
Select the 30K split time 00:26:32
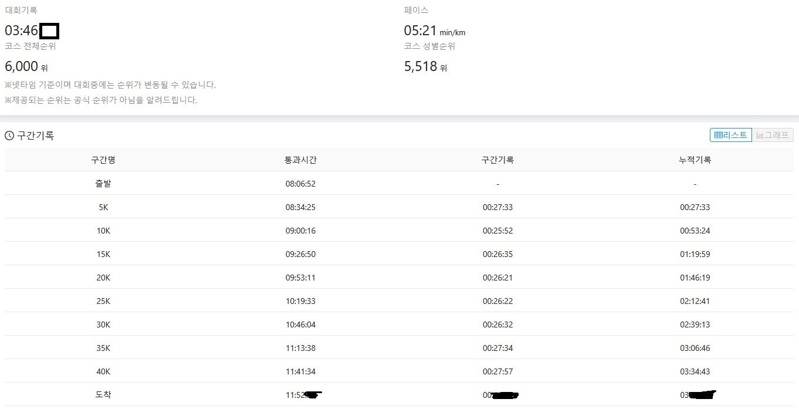497,325
